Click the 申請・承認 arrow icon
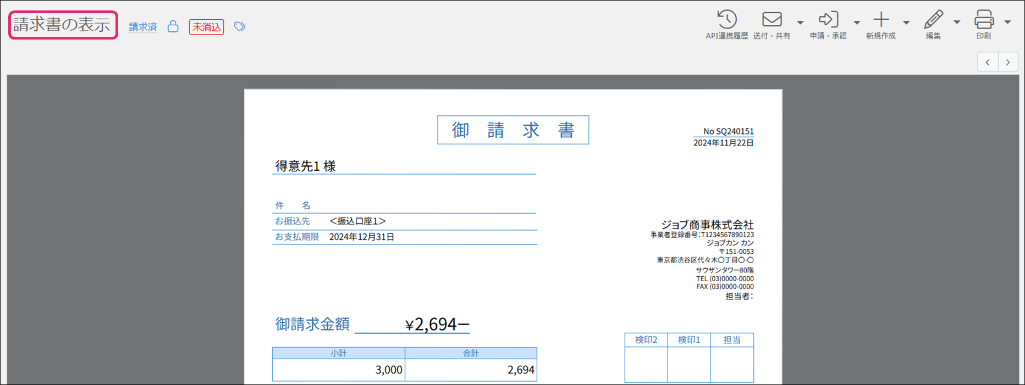 click(828, 20)
